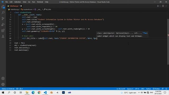The image size is (169, 95).
Task: Change the Python language mode
Action: click(148, 89)
